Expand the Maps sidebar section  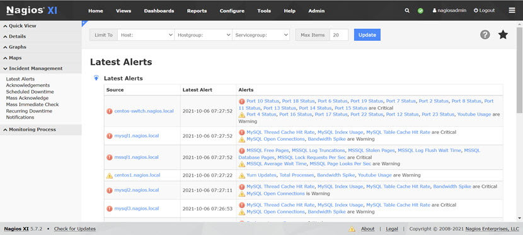tap(41, 58)
